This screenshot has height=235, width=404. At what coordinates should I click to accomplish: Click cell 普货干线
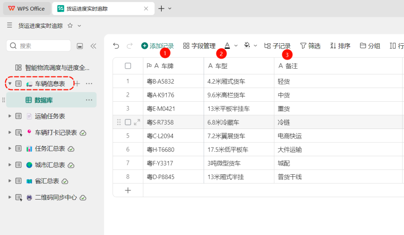[339, 177]
